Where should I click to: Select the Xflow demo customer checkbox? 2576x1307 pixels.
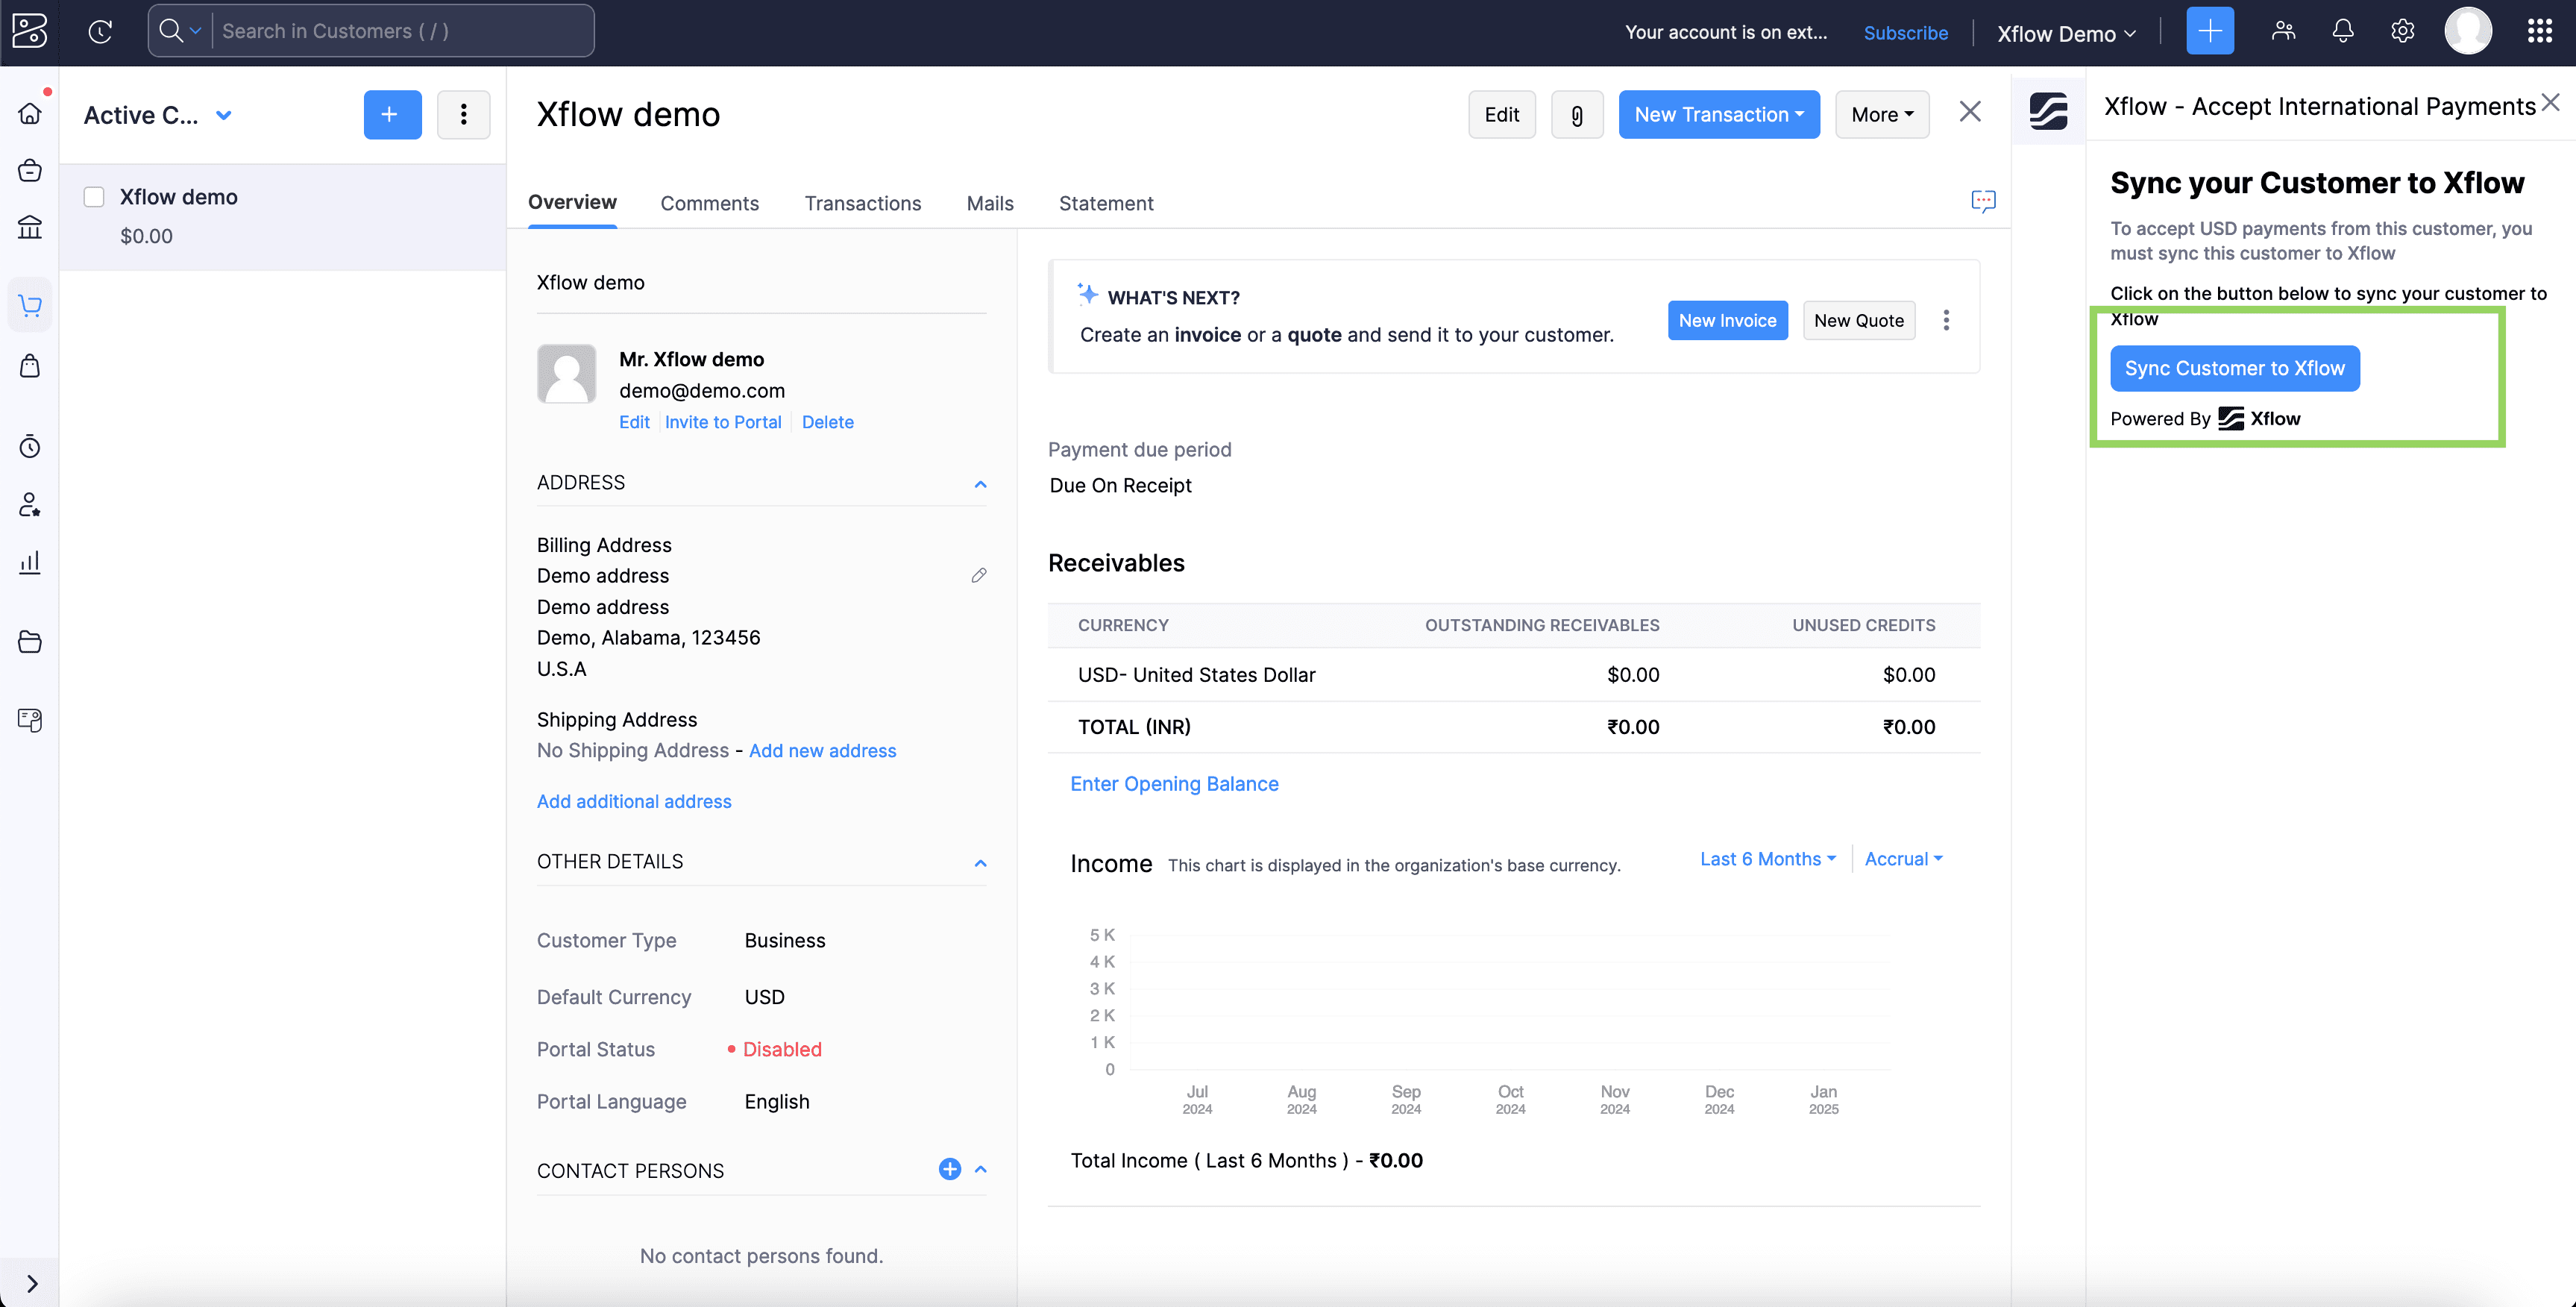[x=94, y=197]
